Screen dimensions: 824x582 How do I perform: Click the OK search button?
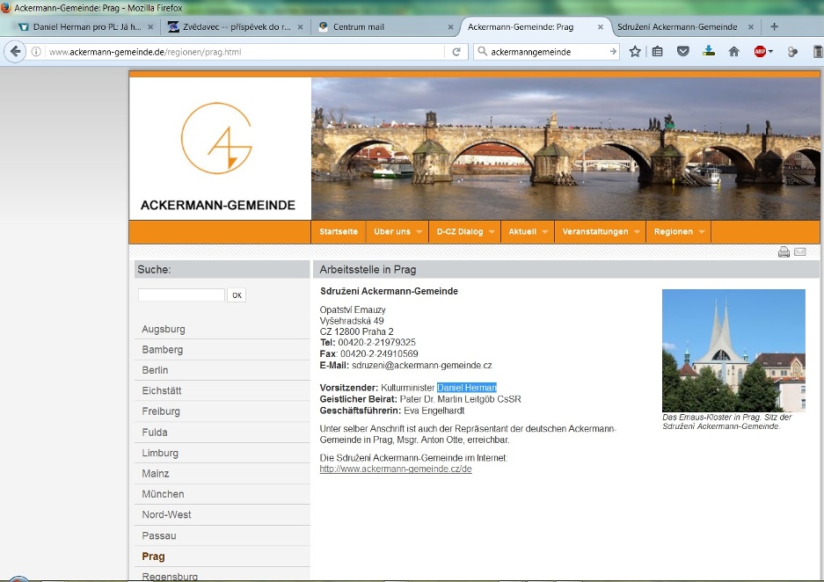click(x=237, y=295)
